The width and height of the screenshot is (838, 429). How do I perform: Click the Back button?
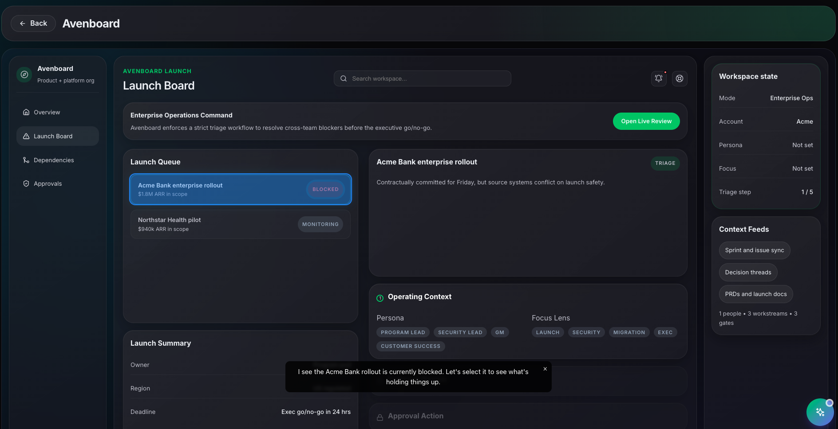click(x=33, y=23)
